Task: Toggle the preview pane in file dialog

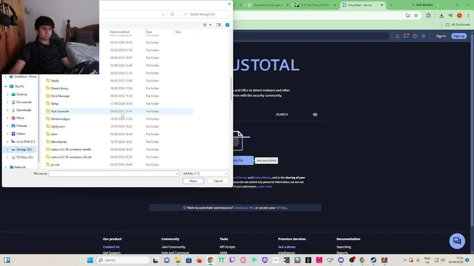Action: (x=218, y=25)
